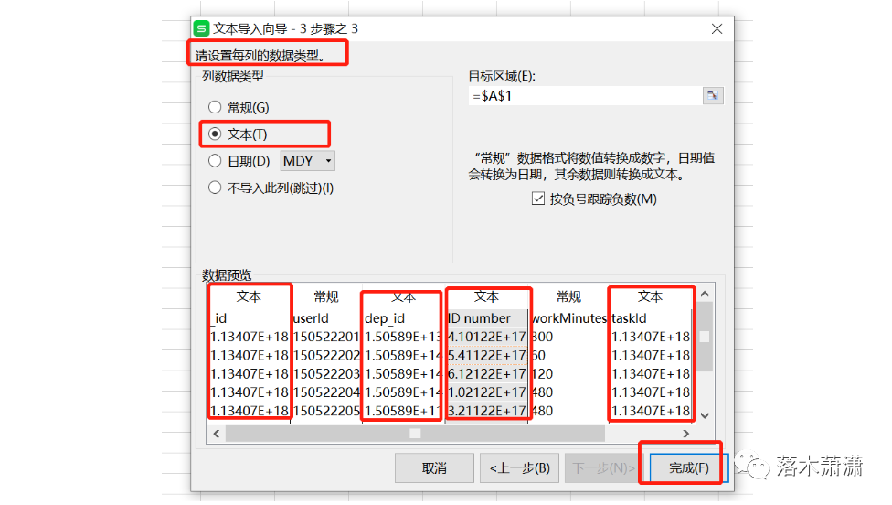Viewport: 892px width, 505px height.
Task: Click cell 5.41122E+17 in preview
Action: (486, 355)
